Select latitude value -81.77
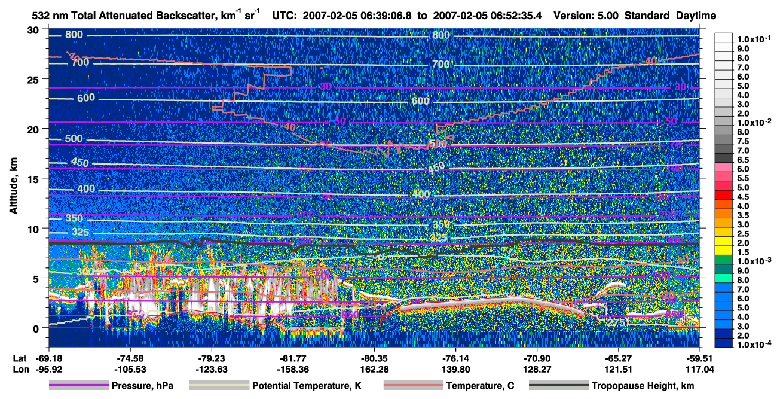 pyautogui.click(x=293, y=358)
